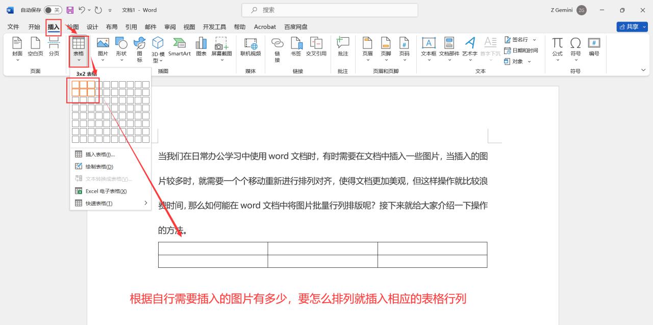Insert a Text Box (文本框)
Viewport: 653px width, 325px height.
pyautogui.click(x=429, y=49)
